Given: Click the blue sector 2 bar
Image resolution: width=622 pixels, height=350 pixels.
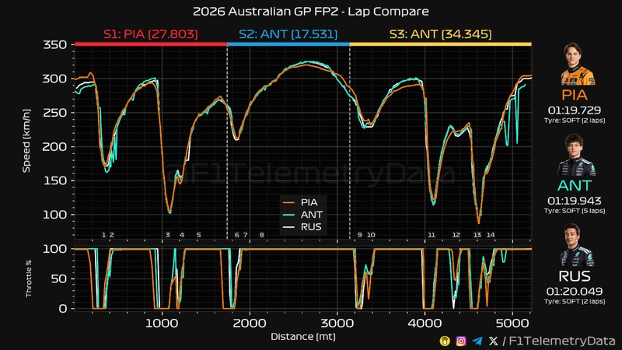Looking at the screenshot, I should coord(288,44).
